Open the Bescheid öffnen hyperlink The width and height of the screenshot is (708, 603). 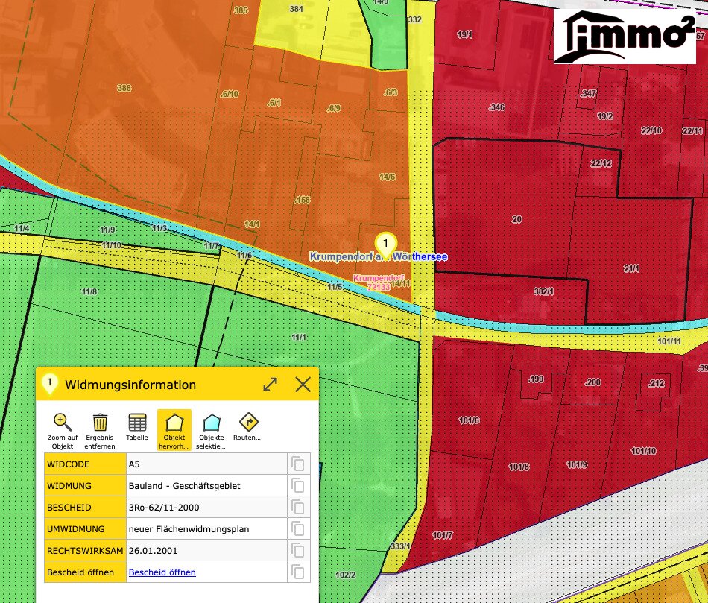(162, 572)
